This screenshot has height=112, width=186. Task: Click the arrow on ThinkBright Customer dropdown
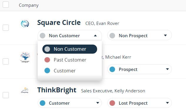click(98, 103)
